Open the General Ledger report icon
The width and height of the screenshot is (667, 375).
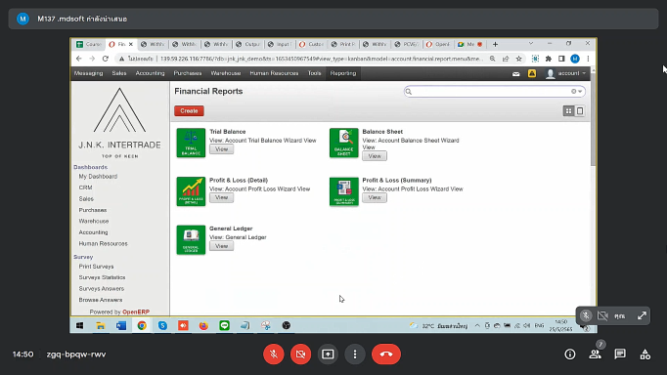point(191,240)
